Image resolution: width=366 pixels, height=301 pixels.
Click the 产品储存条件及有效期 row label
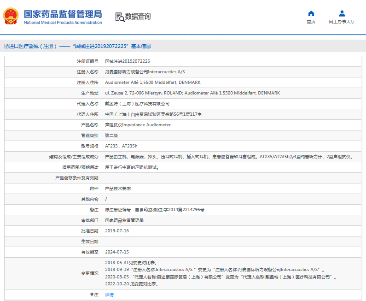[77, 178]
